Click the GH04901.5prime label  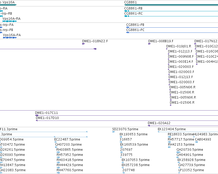click(x=190, y=155)
